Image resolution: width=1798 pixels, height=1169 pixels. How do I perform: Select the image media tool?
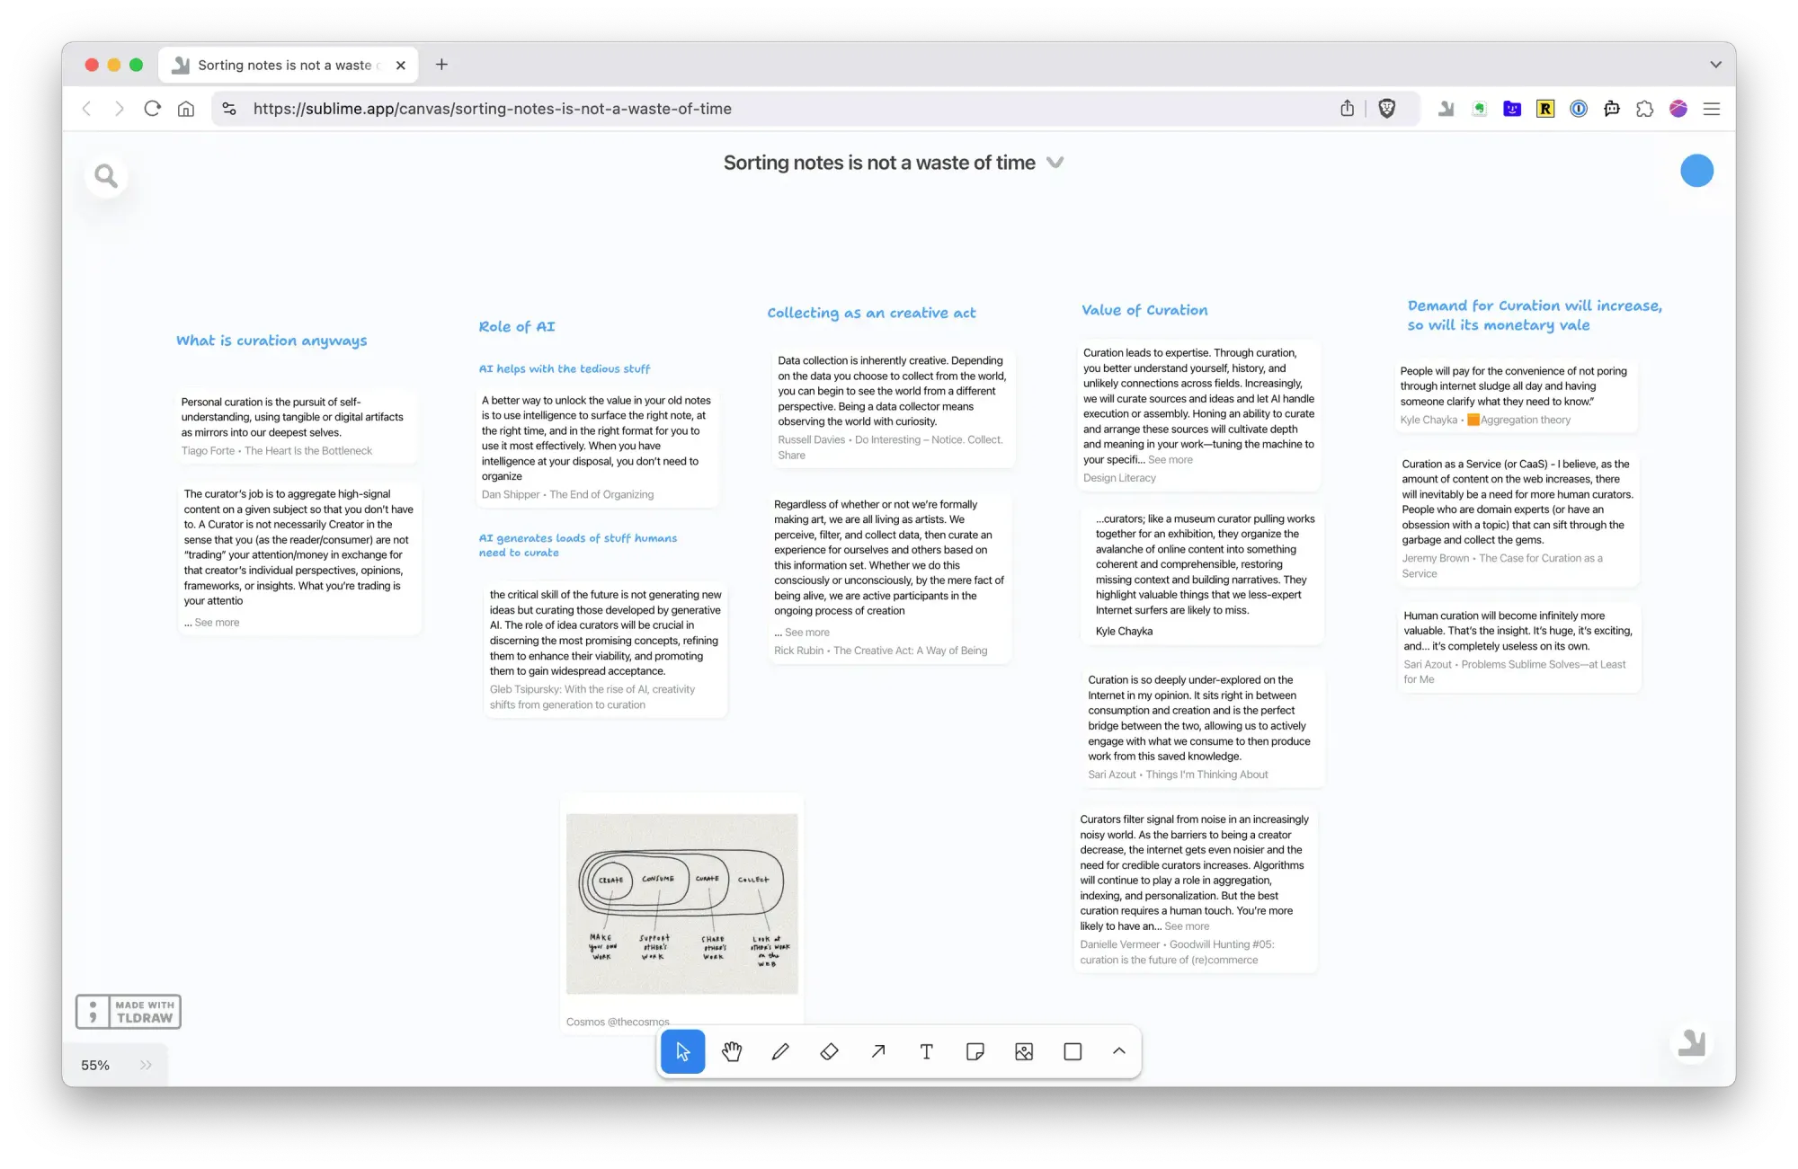tap(1023, 1051)
